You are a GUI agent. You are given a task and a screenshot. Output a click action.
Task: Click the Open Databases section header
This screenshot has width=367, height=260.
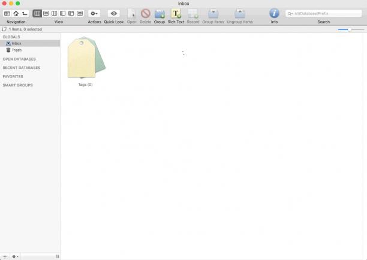tap(19, 59)
